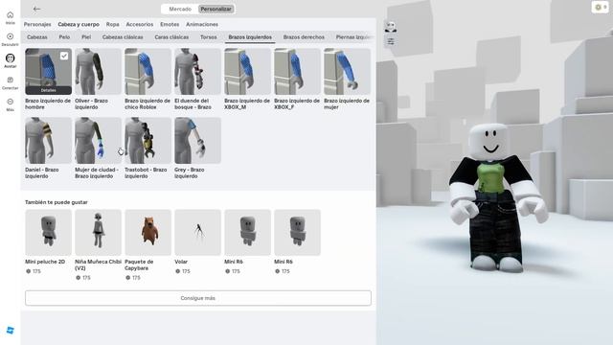
Task: Open Ropa tab
Action: [113, 24]
